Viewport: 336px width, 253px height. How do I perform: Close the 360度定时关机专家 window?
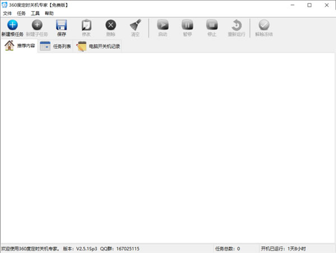[326, 5]
